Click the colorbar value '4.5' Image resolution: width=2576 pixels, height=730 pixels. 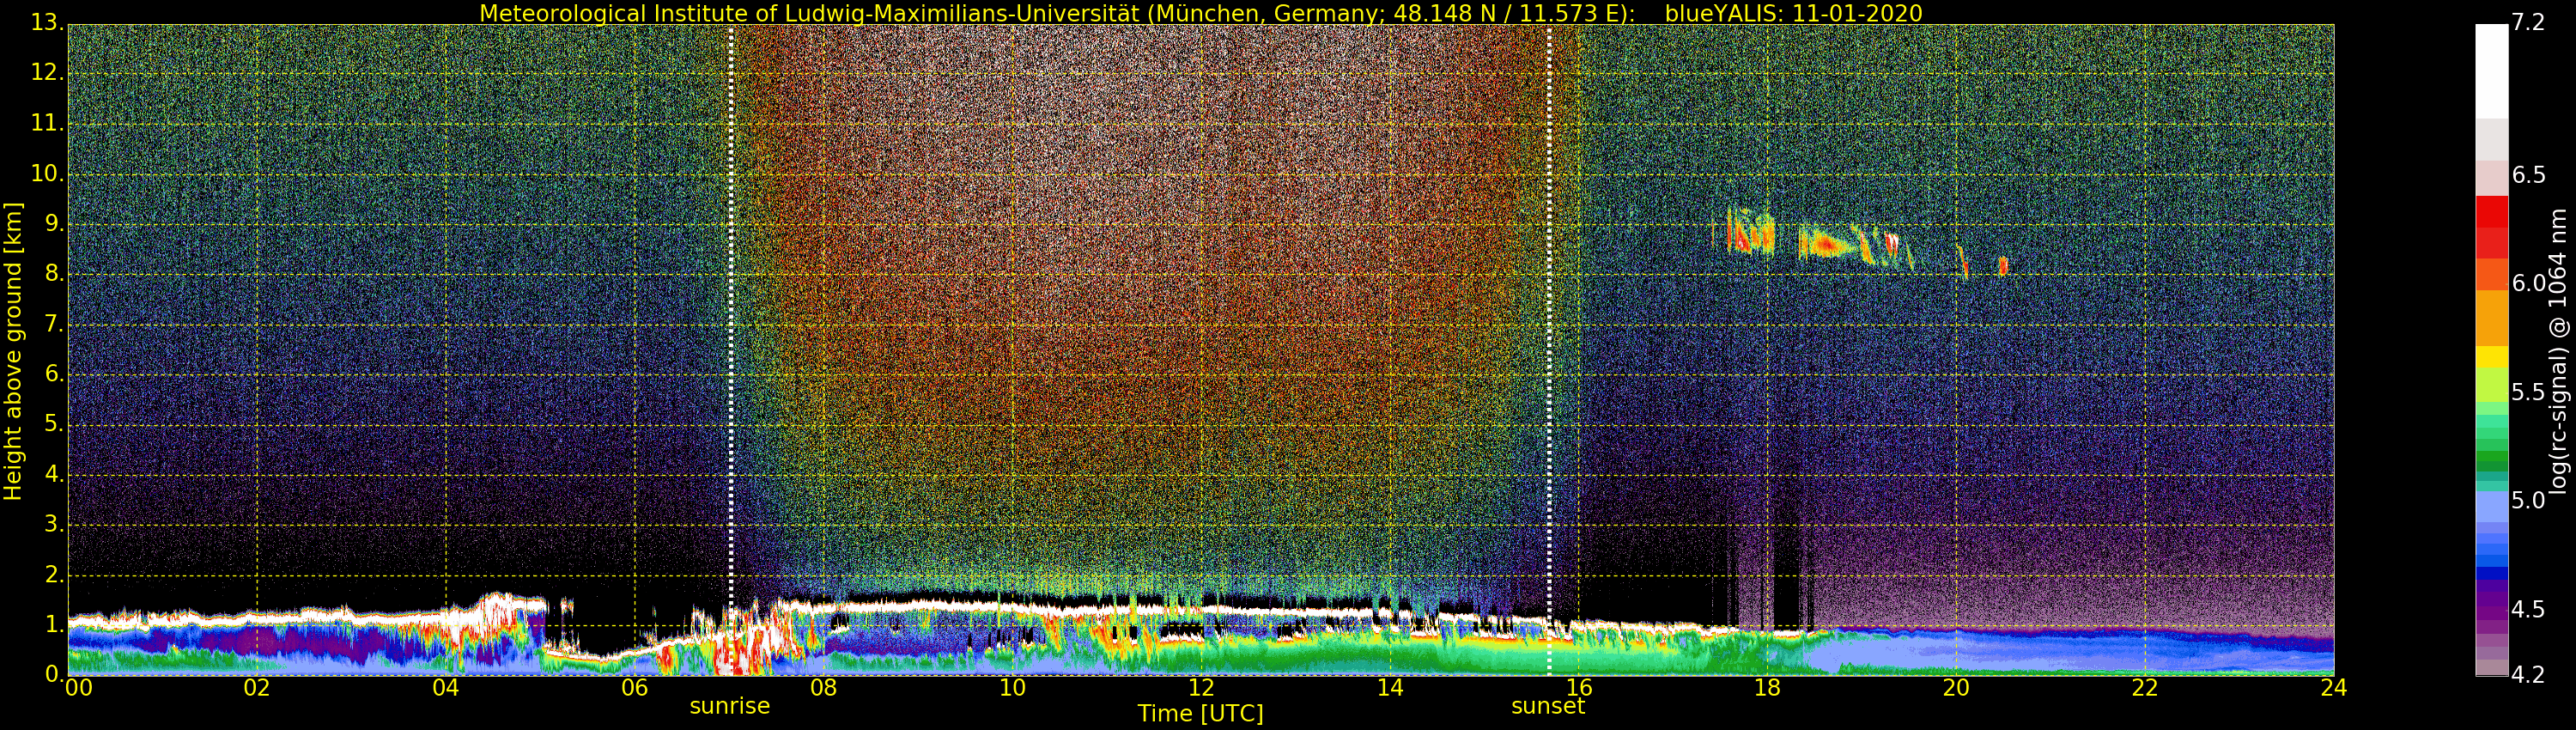pyautogui.click(x=2528, y=609)
